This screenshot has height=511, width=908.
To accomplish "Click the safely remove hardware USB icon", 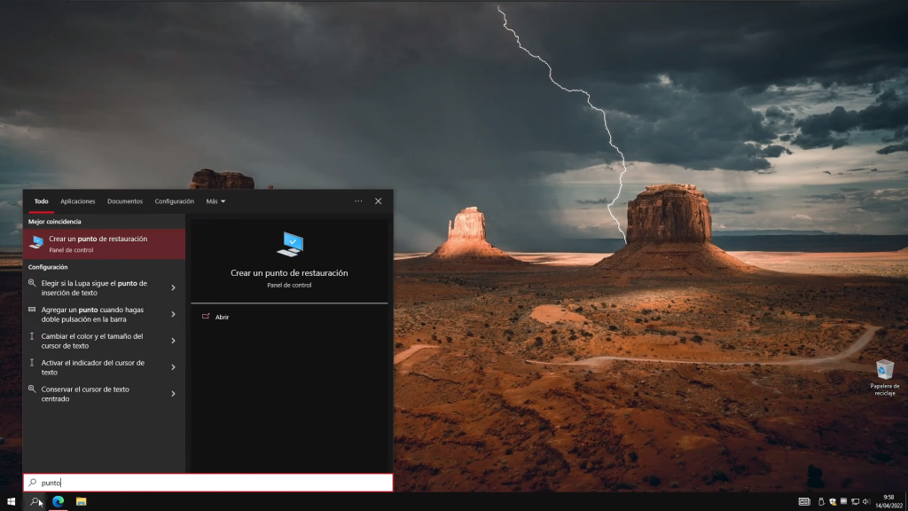I will tap(822, 501).
